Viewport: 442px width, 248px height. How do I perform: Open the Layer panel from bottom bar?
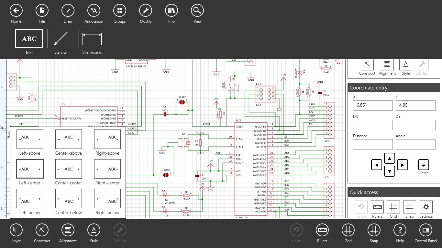[x=16, y=231]
